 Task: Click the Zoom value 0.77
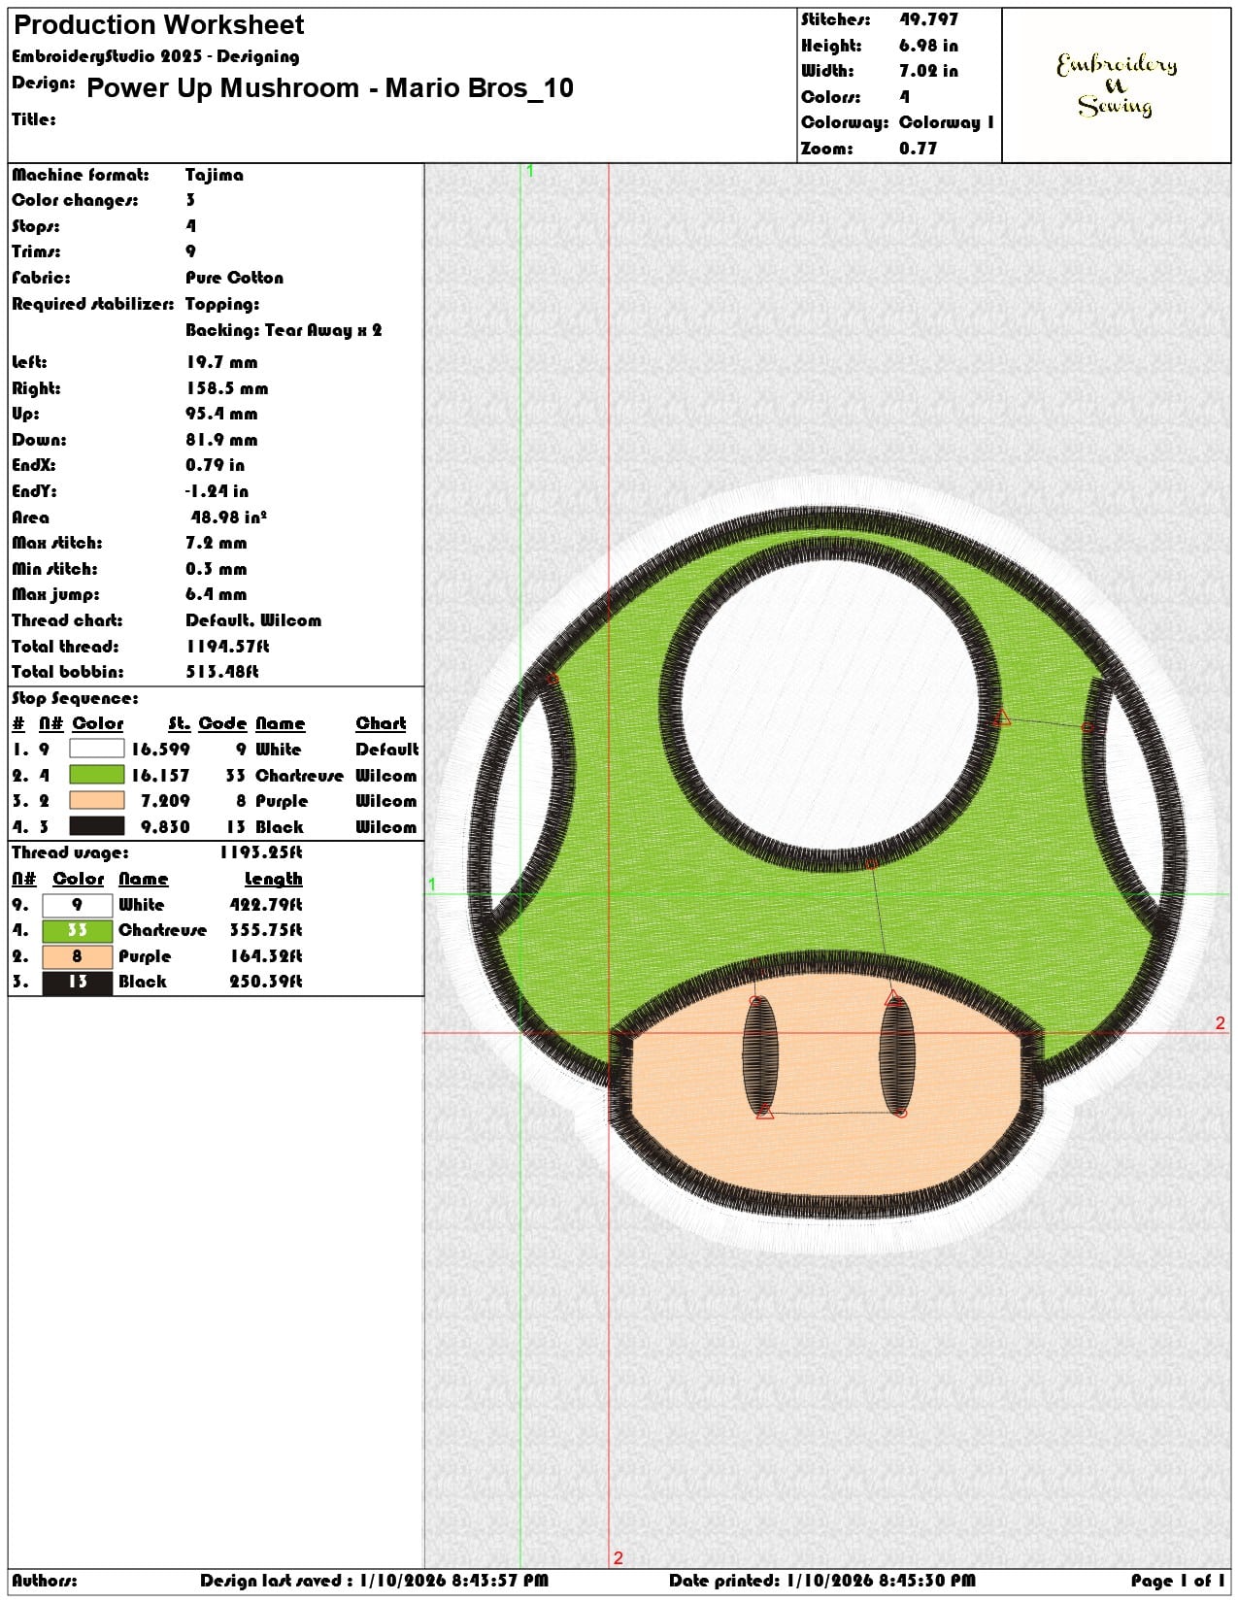pyautogui.click(x=919, y=149)
